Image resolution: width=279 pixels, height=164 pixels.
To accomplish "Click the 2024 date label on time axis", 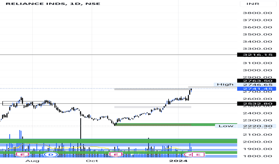I will [x=178, y=161].
